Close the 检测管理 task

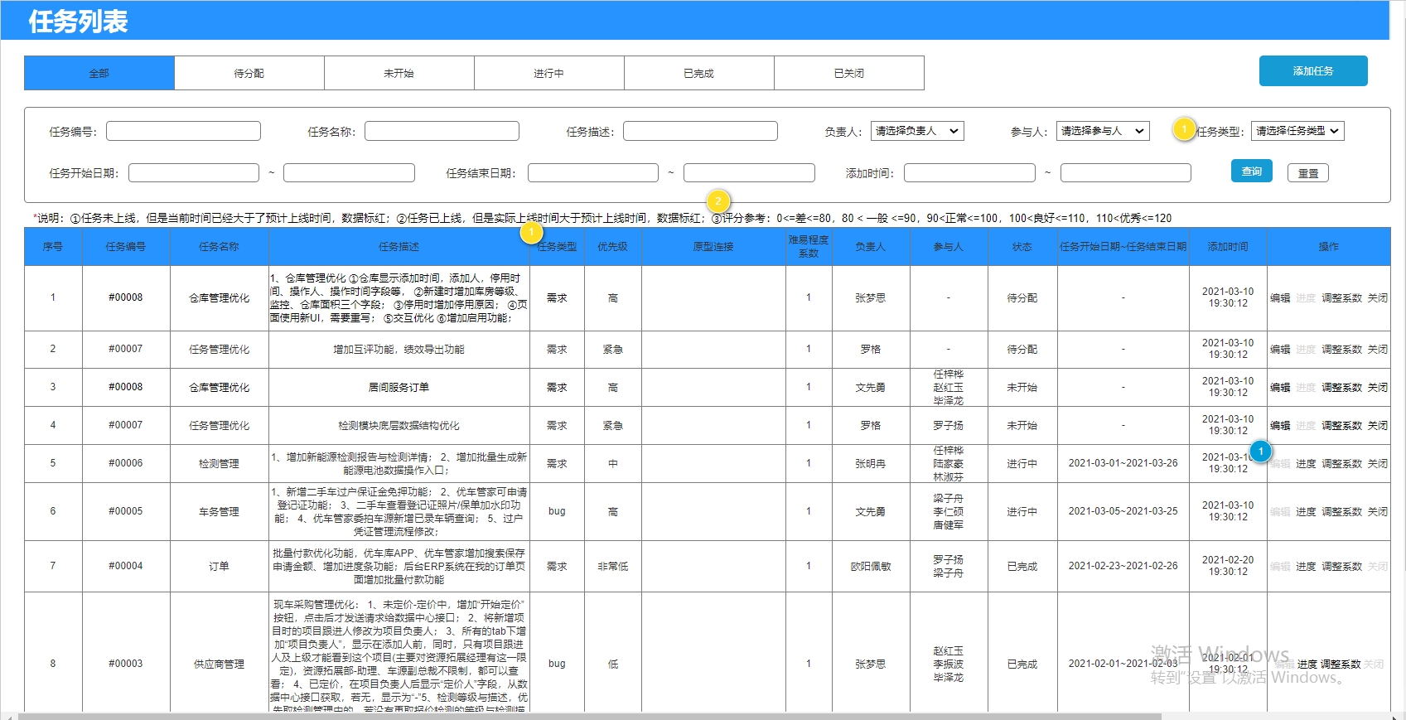tap(1377, 464)
